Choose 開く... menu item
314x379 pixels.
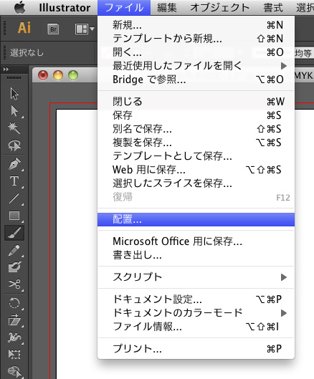[196, 52]
